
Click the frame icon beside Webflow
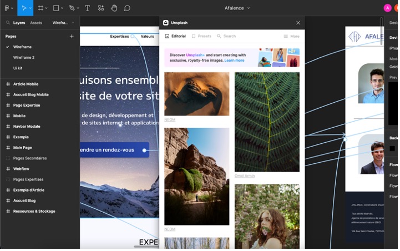(x=8, y=169)
